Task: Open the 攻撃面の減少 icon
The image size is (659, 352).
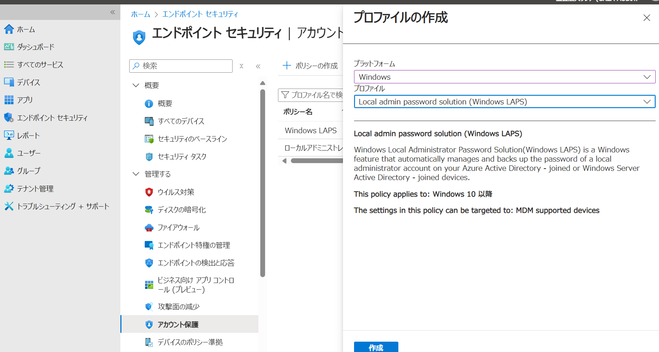Action: pyautogui.click(x=149, y=307)
